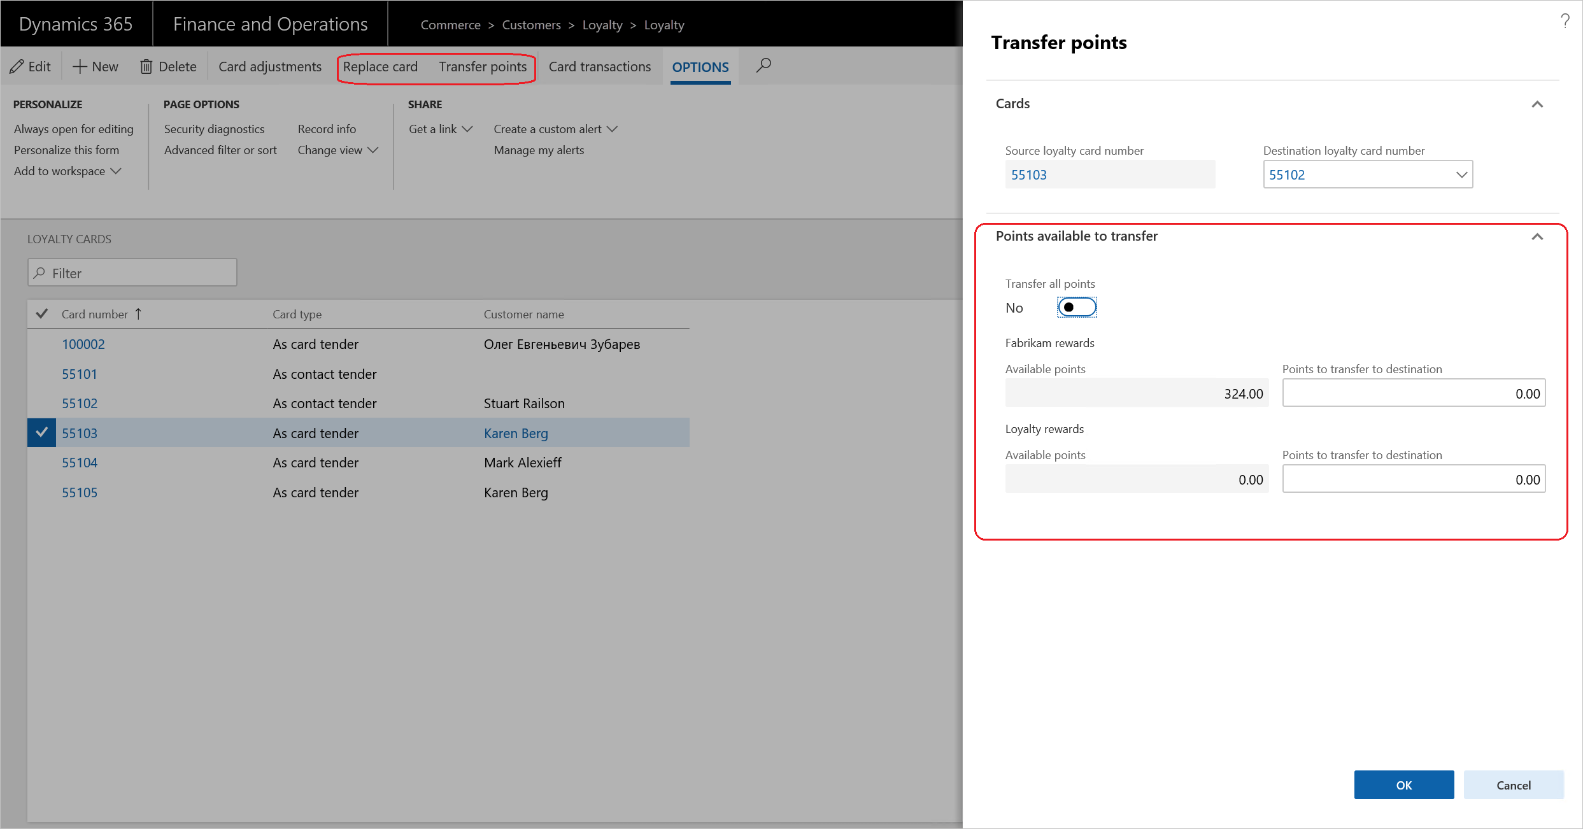Toggle Transfer all points switch

1077,307
